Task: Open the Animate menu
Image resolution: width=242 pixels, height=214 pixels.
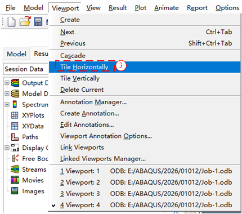Action: (x=167, y=8)
